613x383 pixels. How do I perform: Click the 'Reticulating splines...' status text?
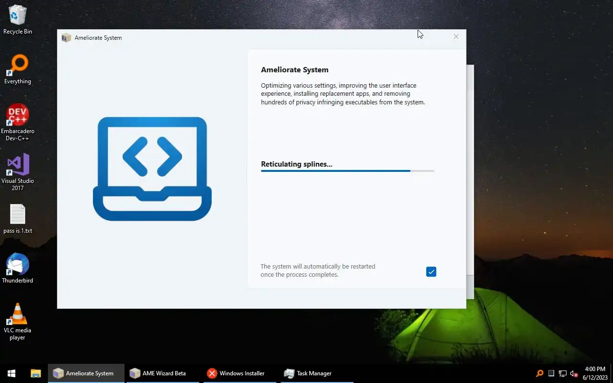(x=296, y=164)
